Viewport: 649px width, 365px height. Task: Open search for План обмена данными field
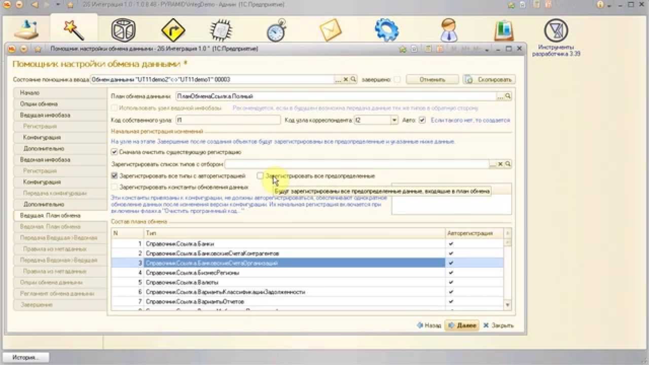click(508, 96)
